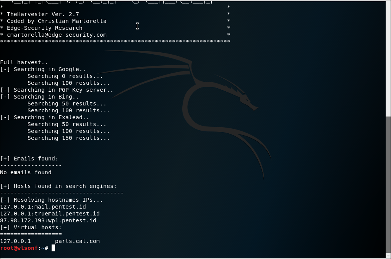
Task: Click the scrollbar down arrow at bottom right
Action: [x=388, y=256]
